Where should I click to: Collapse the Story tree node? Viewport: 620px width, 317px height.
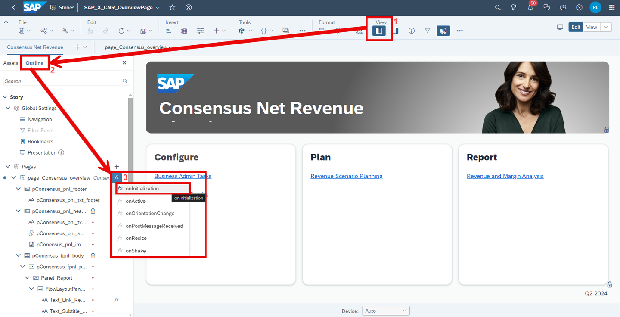click(x=6, y=97)
